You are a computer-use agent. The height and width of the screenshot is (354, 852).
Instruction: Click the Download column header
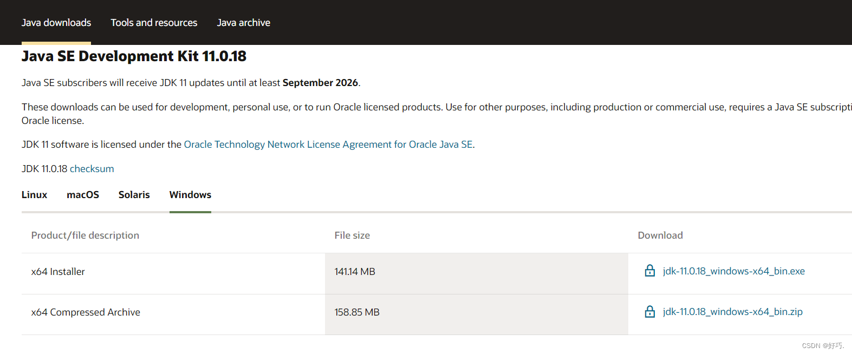(660, 235)
